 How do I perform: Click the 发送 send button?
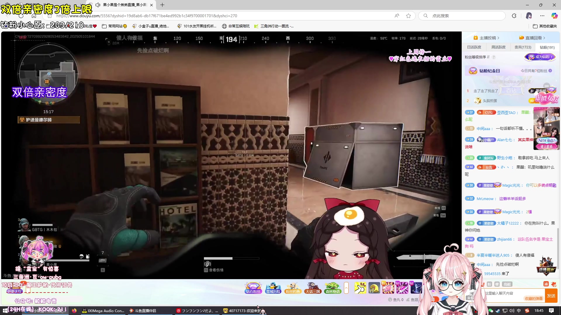551,296
